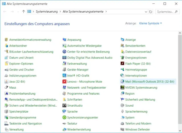The image size is (182, 133).
Task: Expand the Kleine Symbole view dropdown
Action: tap(161, 23)
